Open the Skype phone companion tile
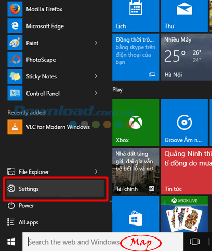Screen dimensions: 212x251 pos(136,57)
